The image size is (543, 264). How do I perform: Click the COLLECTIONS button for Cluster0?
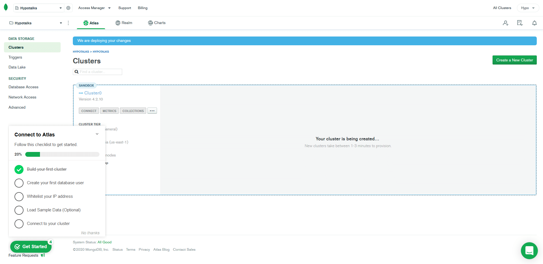133,111
